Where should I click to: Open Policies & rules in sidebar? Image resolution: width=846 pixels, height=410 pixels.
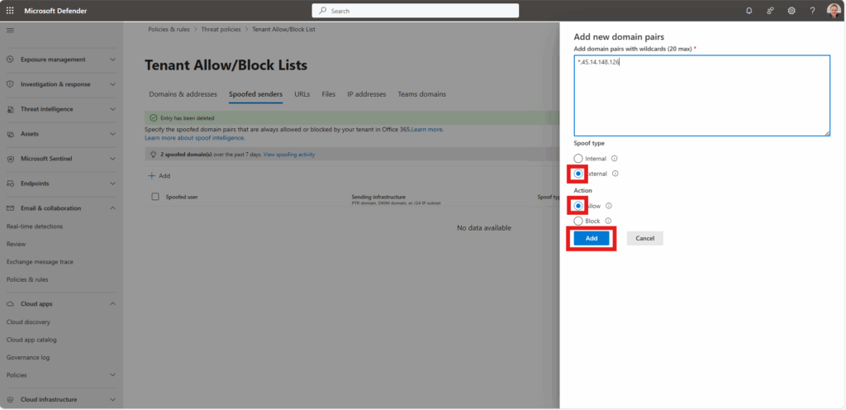tap(27, 279)
